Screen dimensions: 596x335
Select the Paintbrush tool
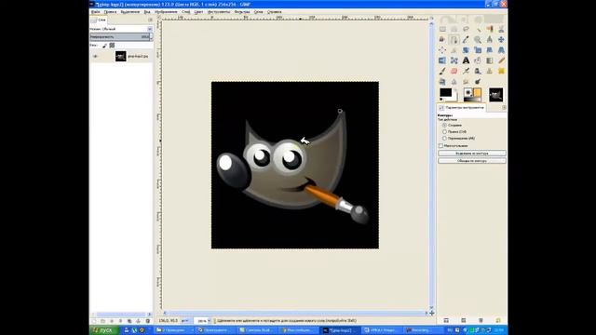coord(442,71)
